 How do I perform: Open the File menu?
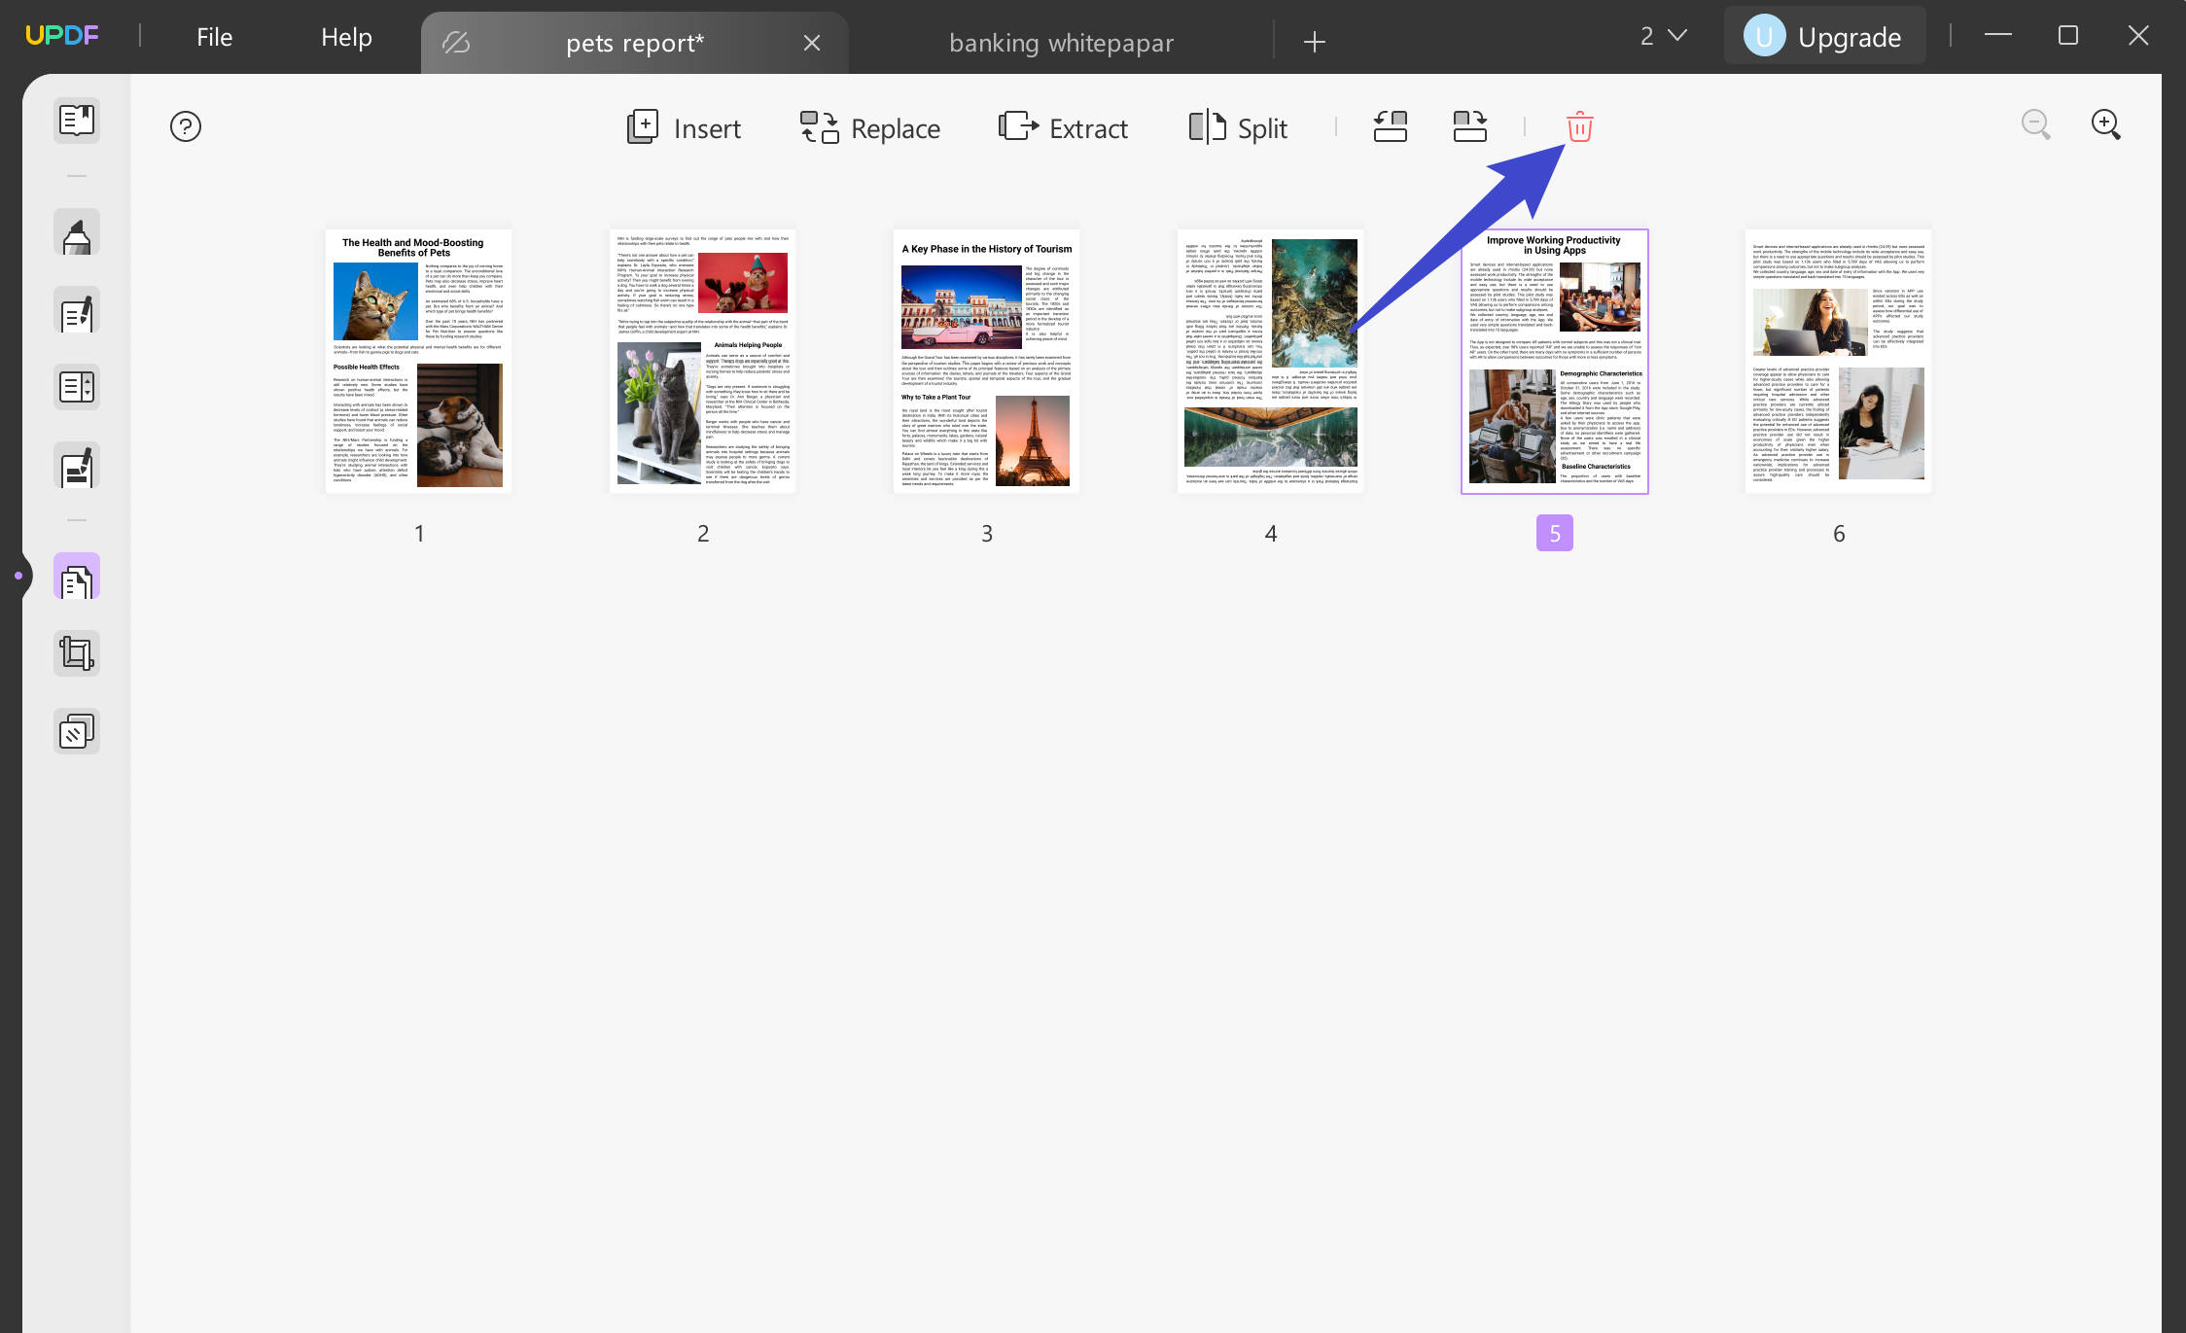[213, 37]
